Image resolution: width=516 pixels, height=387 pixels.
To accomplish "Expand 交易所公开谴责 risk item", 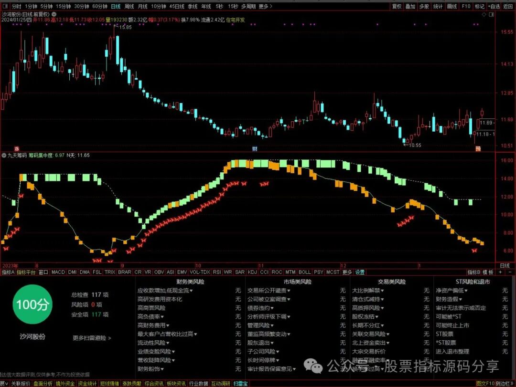I will [x=269, y=291].
